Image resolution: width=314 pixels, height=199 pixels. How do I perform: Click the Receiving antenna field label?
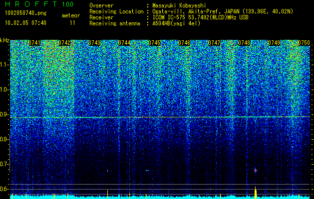(x=115, y=23)
